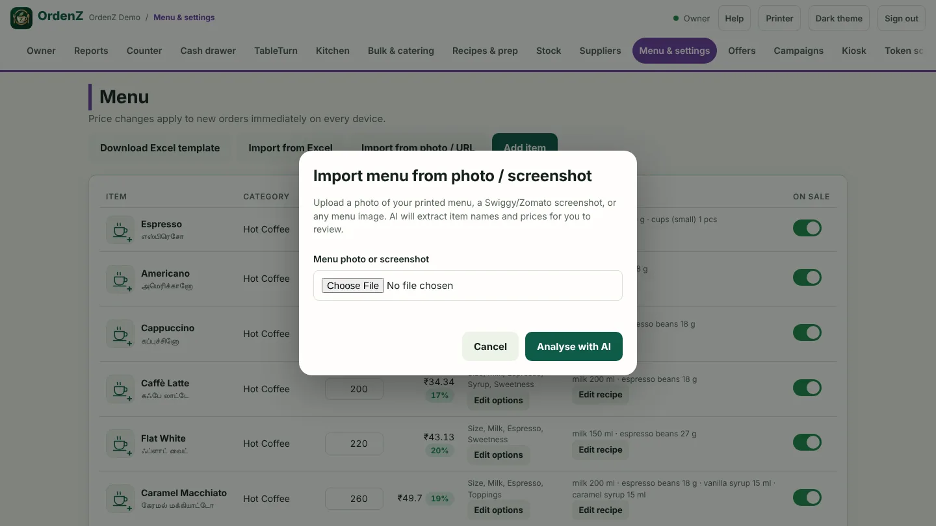Click the Cappuccino item cup icon
This screenshot has height=526, width=936.
pyautogui.click(x=120, y=334)
